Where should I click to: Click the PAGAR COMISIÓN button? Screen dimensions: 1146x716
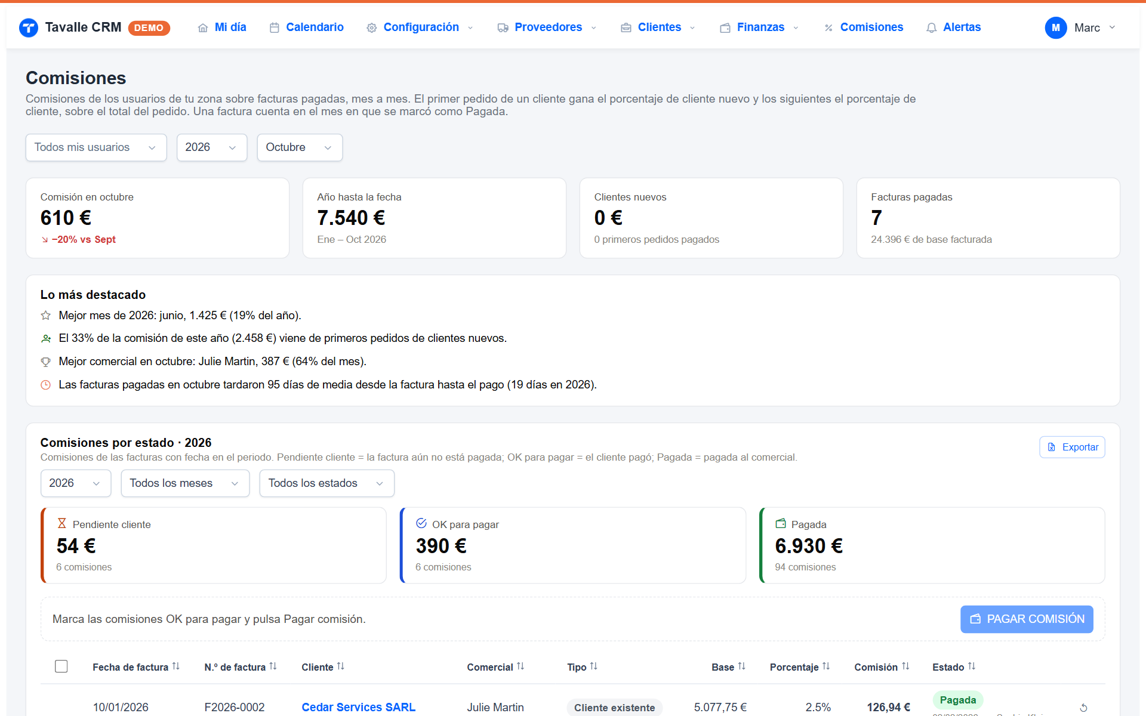(x=1027, y=619)
